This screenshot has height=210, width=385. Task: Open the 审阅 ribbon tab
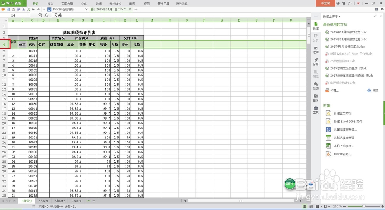click(132, 4)
